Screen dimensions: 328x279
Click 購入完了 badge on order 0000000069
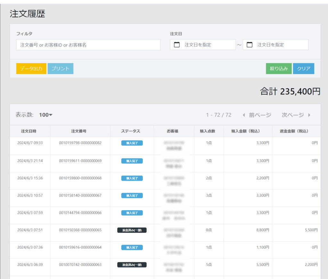click(132, 161)
